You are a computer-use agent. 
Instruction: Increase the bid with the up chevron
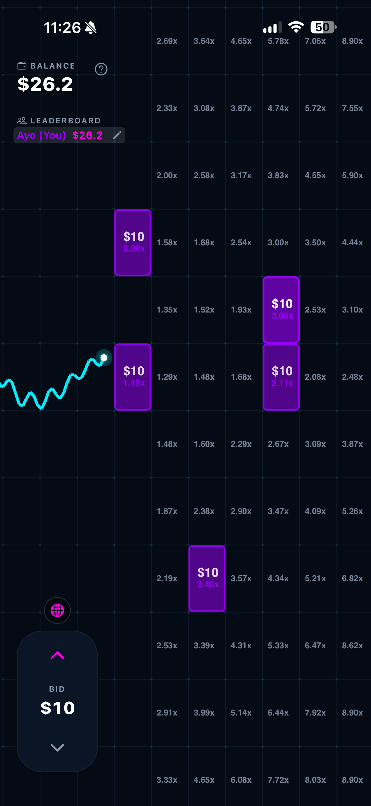58,655
